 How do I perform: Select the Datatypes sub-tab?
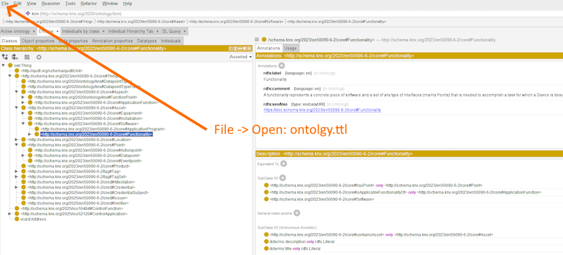tap(147, 41)
